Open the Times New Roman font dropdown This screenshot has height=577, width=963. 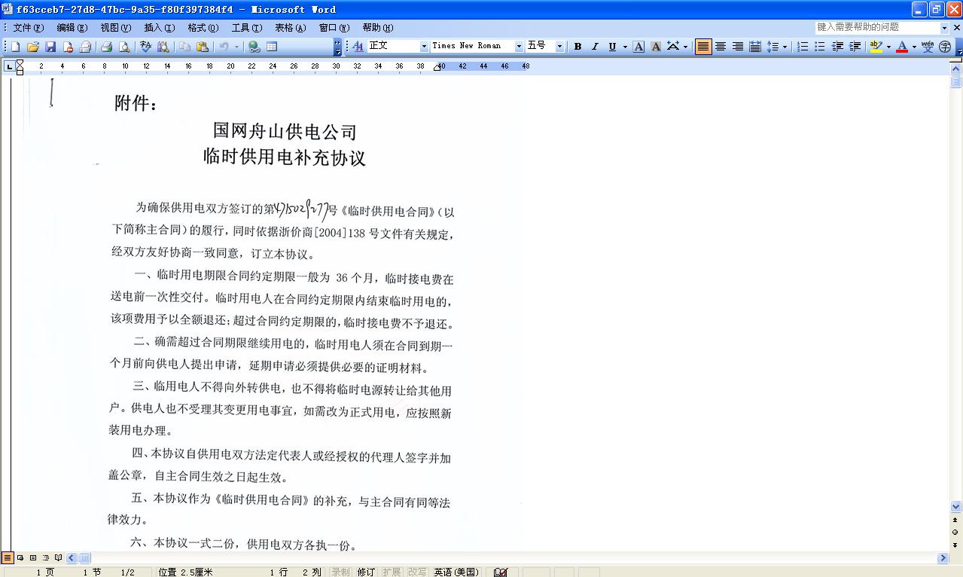click(x=519, y=47)
